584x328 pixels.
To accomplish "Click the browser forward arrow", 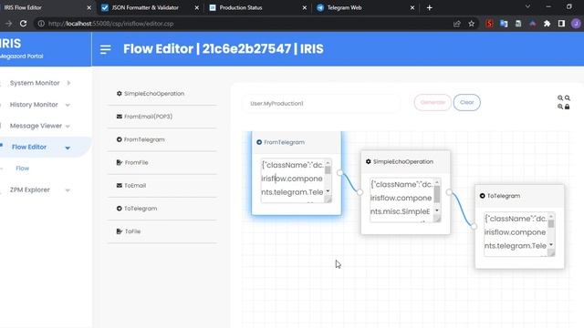I will (x=8, y=24).
